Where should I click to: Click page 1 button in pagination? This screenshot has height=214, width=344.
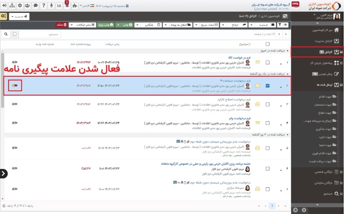272,206
